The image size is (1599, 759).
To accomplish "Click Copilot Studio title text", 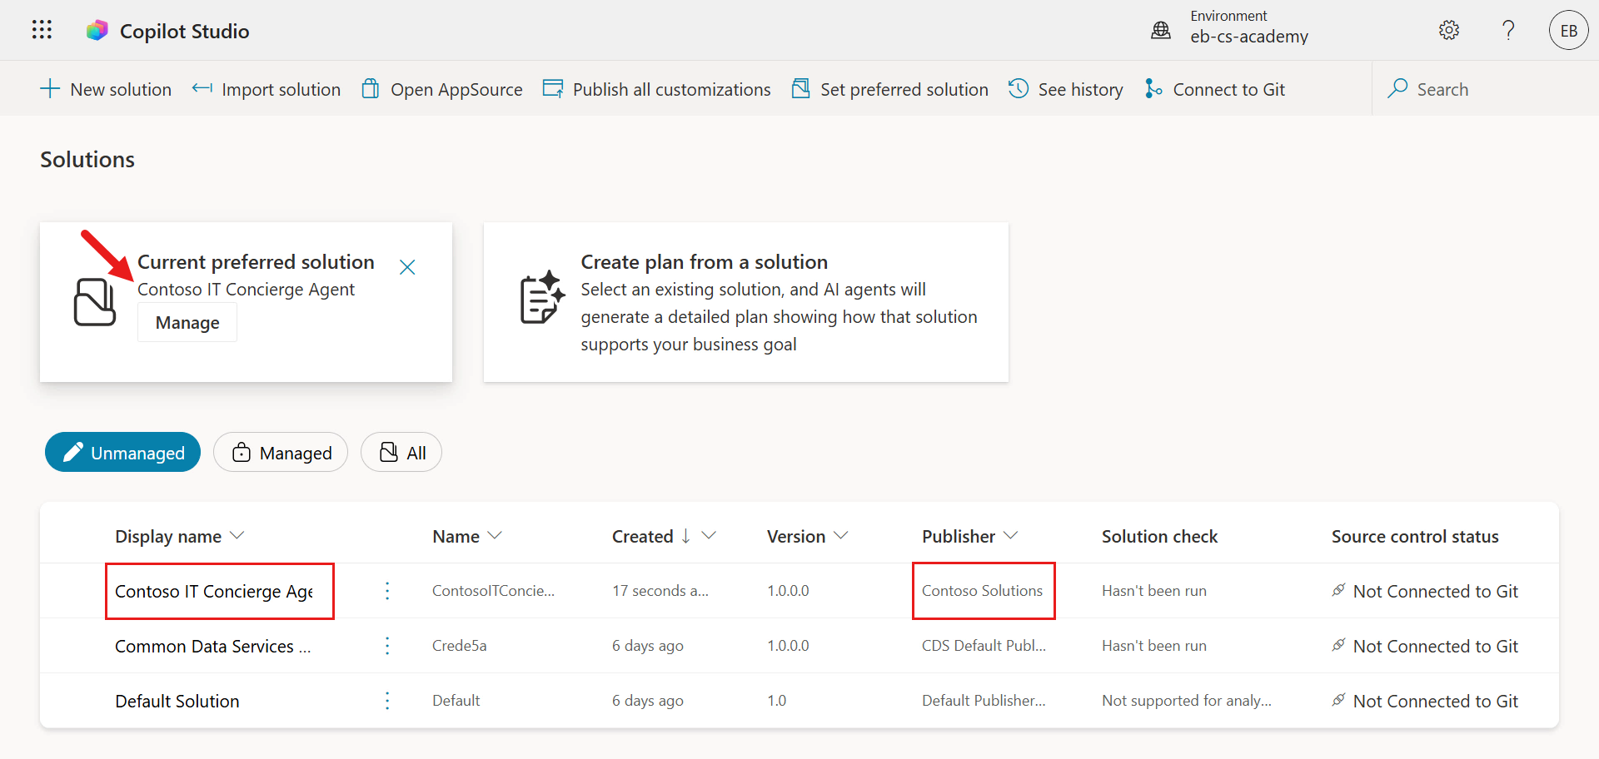I will click(185, 32).
